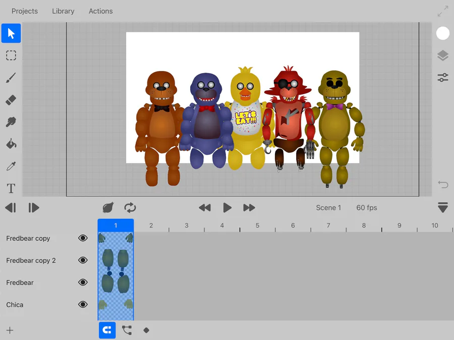Jump to frame 7 on the timeline

point(328,226)
